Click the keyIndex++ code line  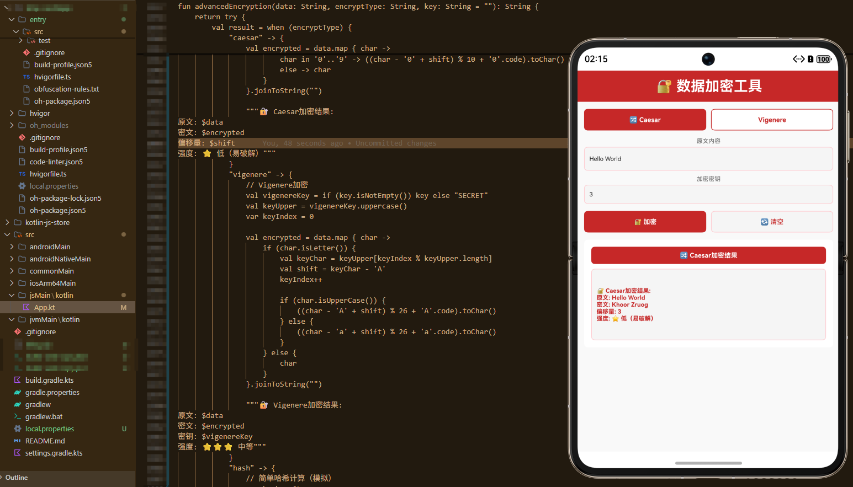(301, 280)
